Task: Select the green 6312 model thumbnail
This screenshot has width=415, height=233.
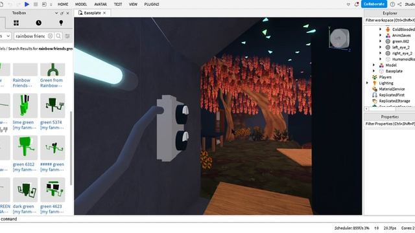Action: pyautogui.click(x=25, y=148)
